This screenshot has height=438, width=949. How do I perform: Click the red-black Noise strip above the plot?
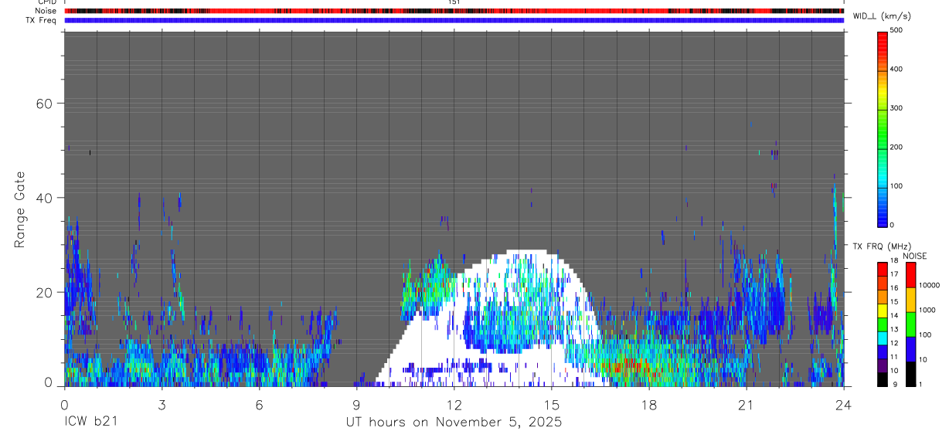(x=454, y=11)
